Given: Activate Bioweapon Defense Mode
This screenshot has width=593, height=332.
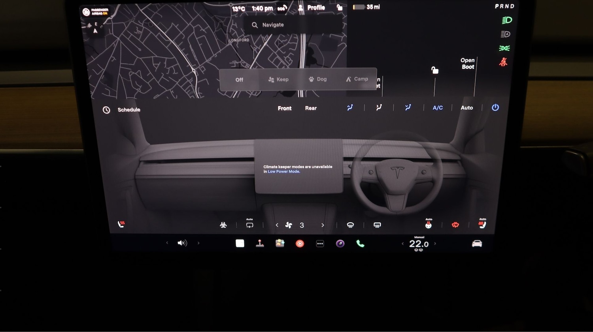Looking at the screenshot, I should [223, 224].
